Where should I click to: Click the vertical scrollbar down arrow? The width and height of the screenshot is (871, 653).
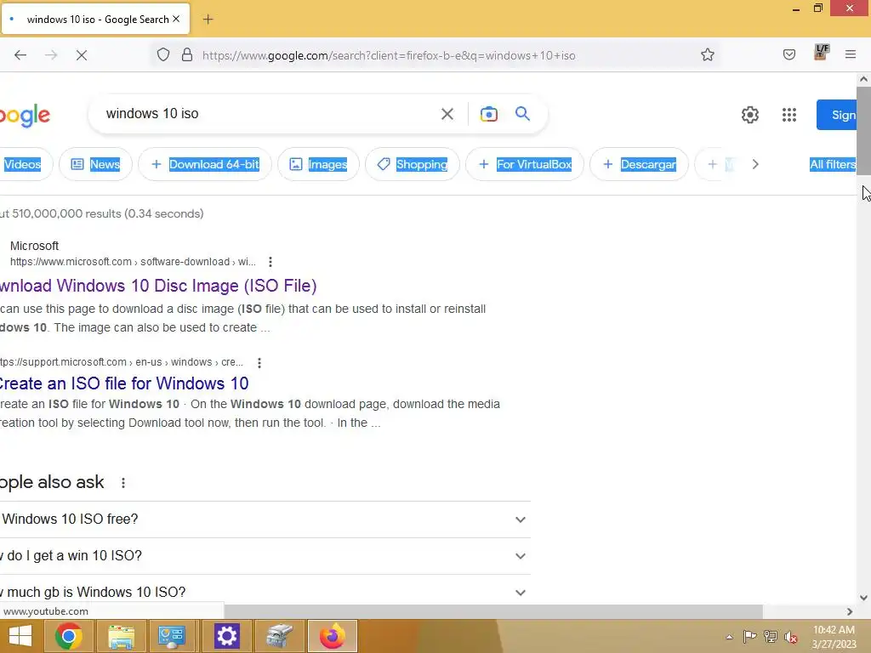click(x=863, y=598)
